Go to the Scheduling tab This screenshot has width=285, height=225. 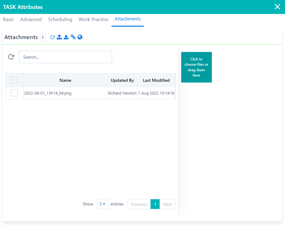[x=60, y=19]
